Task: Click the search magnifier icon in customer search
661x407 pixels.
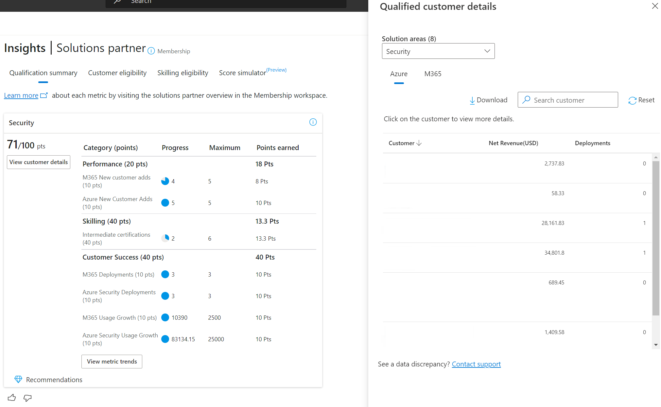Action: [x=526, y=100]
